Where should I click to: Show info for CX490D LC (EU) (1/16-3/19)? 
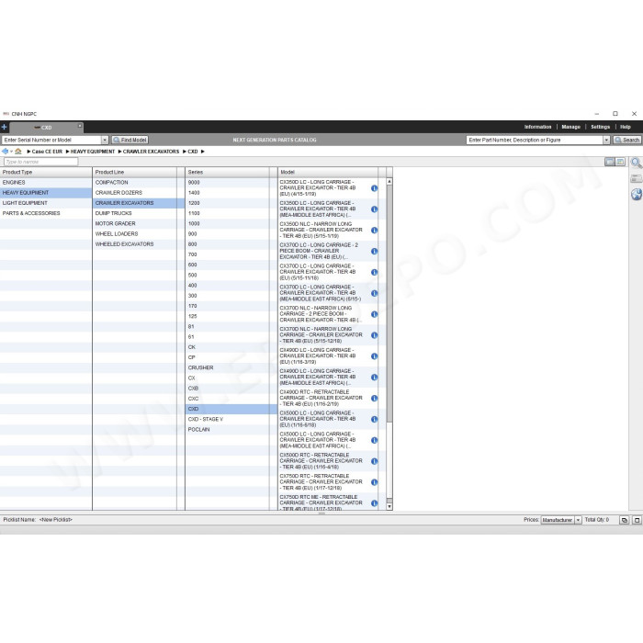(375, 356)
